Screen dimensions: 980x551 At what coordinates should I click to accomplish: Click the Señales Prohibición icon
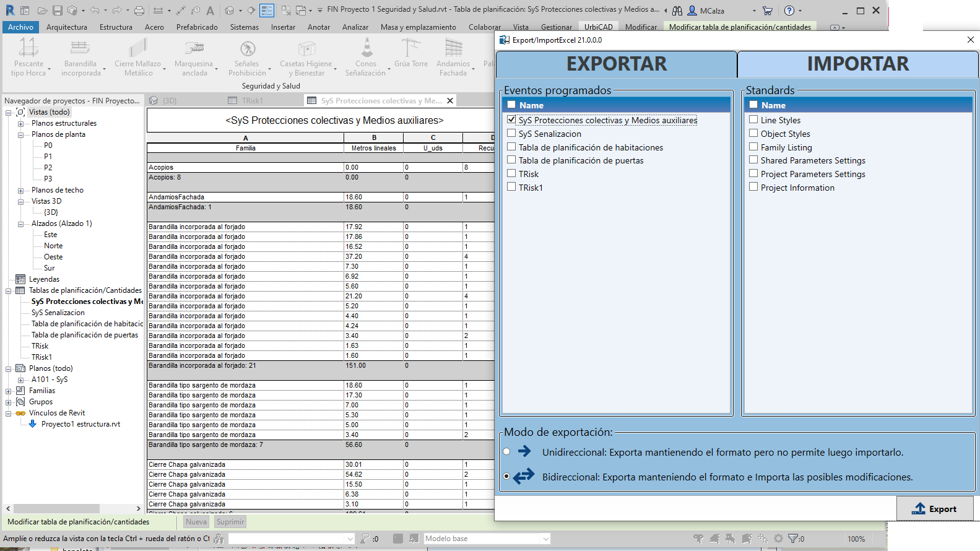point(247,48)
